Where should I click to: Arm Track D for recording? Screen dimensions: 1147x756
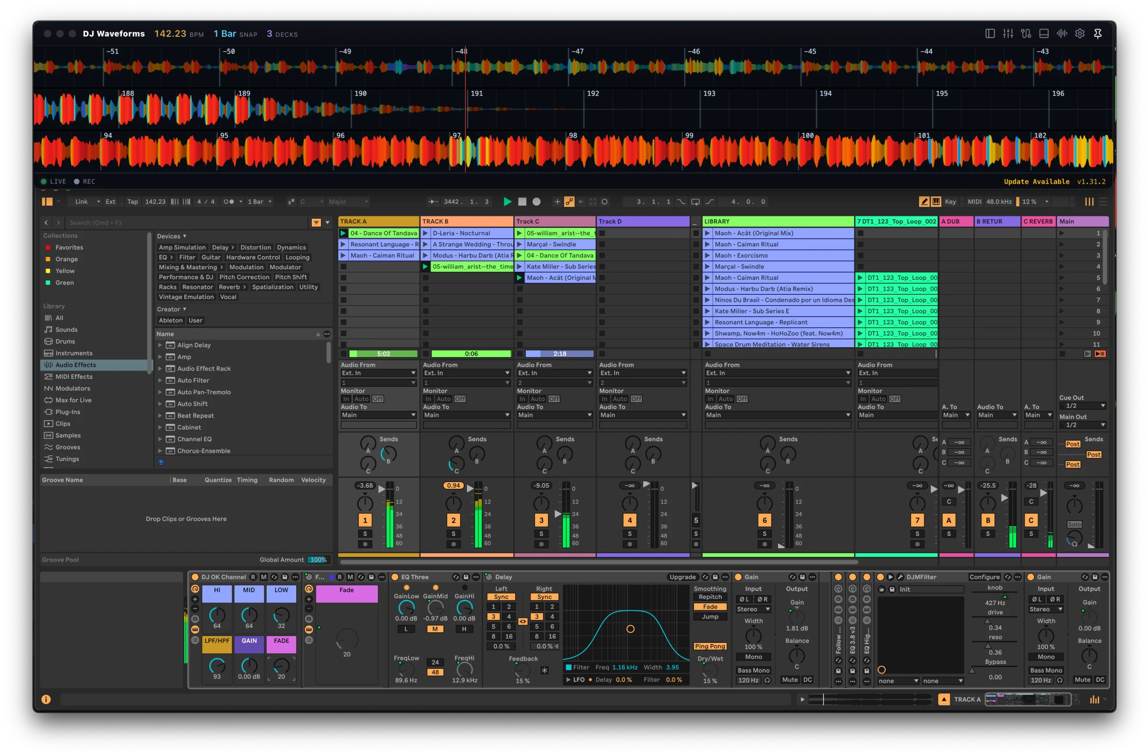(629, 544)
